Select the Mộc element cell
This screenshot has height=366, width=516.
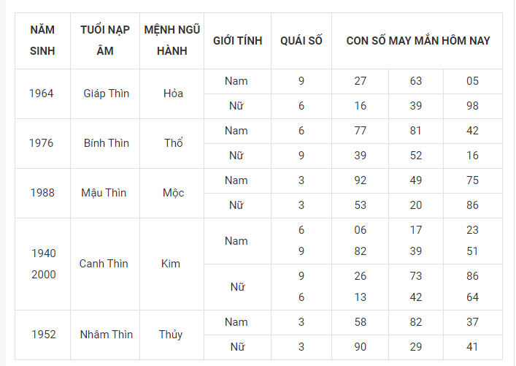[173, 193]
